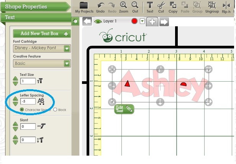Add a new layer with plus tab

tap(152, 22)
